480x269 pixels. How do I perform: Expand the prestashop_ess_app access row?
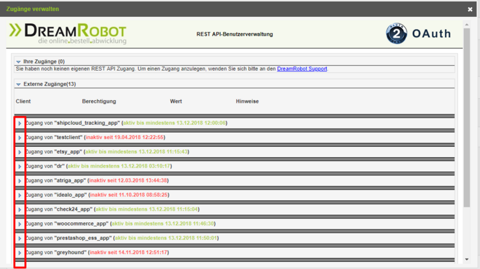pos(20,238)
